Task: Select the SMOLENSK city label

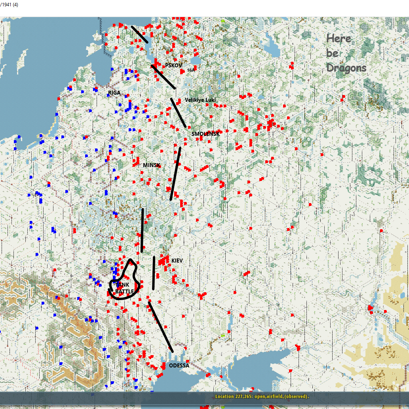Action: [x=205, y=134]
